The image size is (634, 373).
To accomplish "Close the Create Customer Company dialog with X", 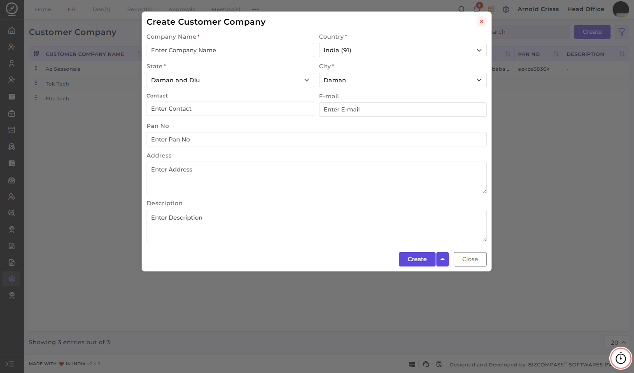I will click(481, 21).
